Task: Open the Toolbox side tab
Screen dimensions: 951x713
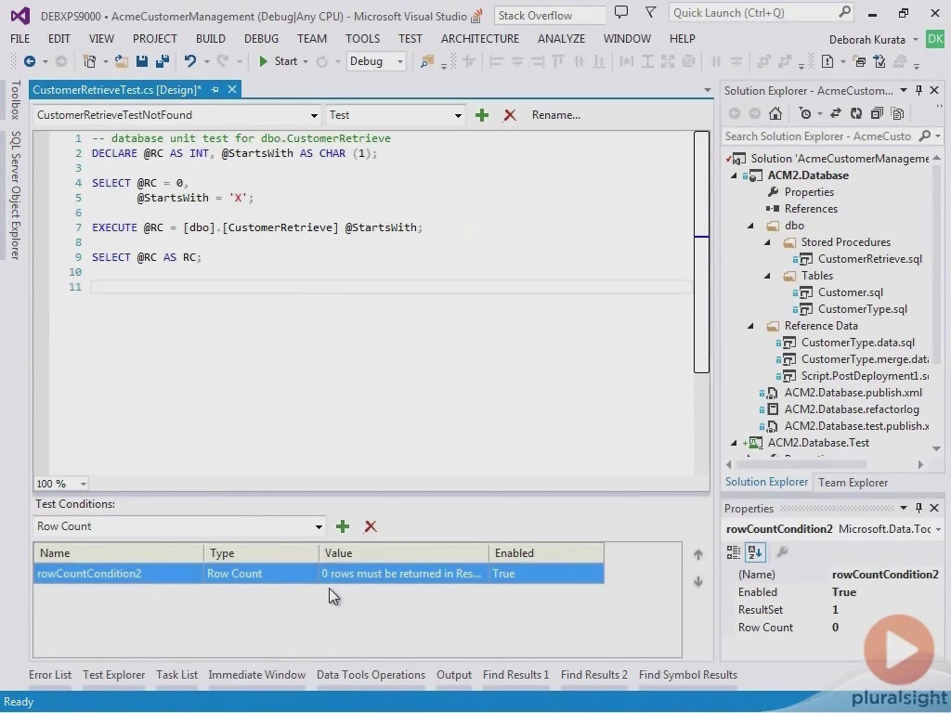Action: (x=15, y=99)
